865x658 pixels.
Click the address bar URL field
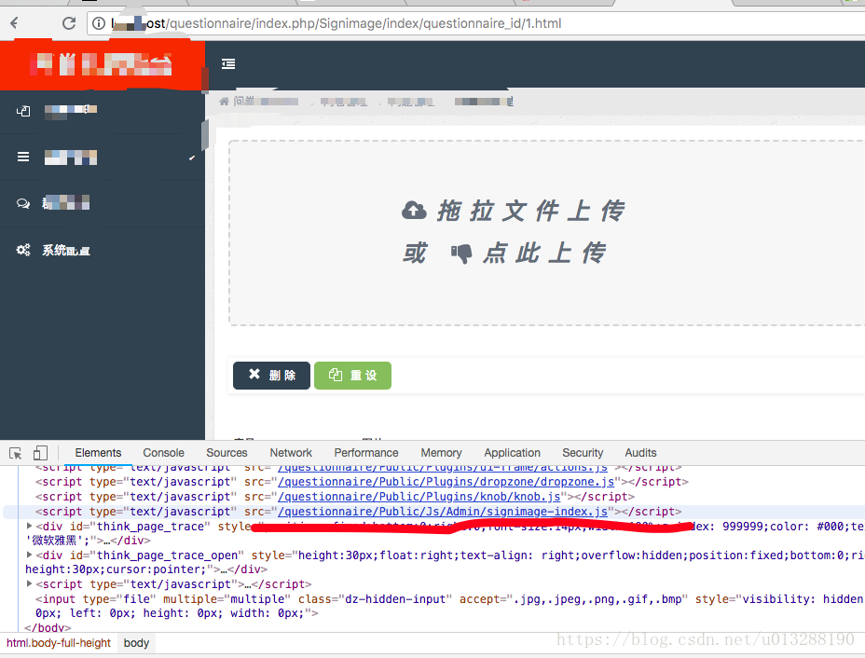pos(474,23)
